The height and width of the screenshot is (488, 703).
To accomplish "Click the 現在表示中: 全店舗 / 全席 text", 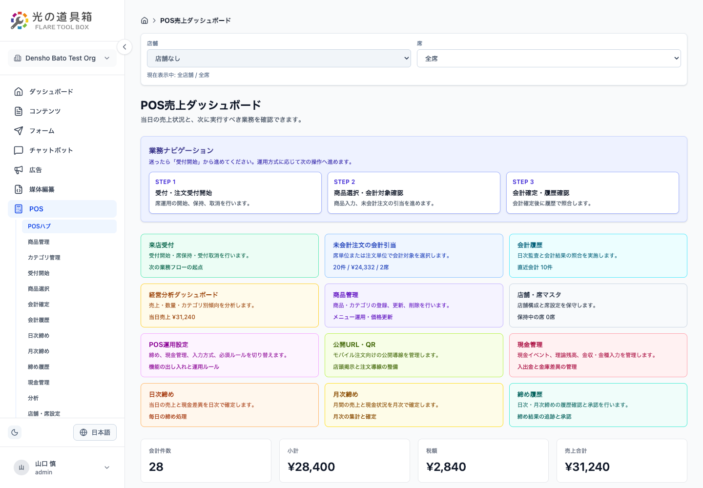I will [x=178, y=75].
